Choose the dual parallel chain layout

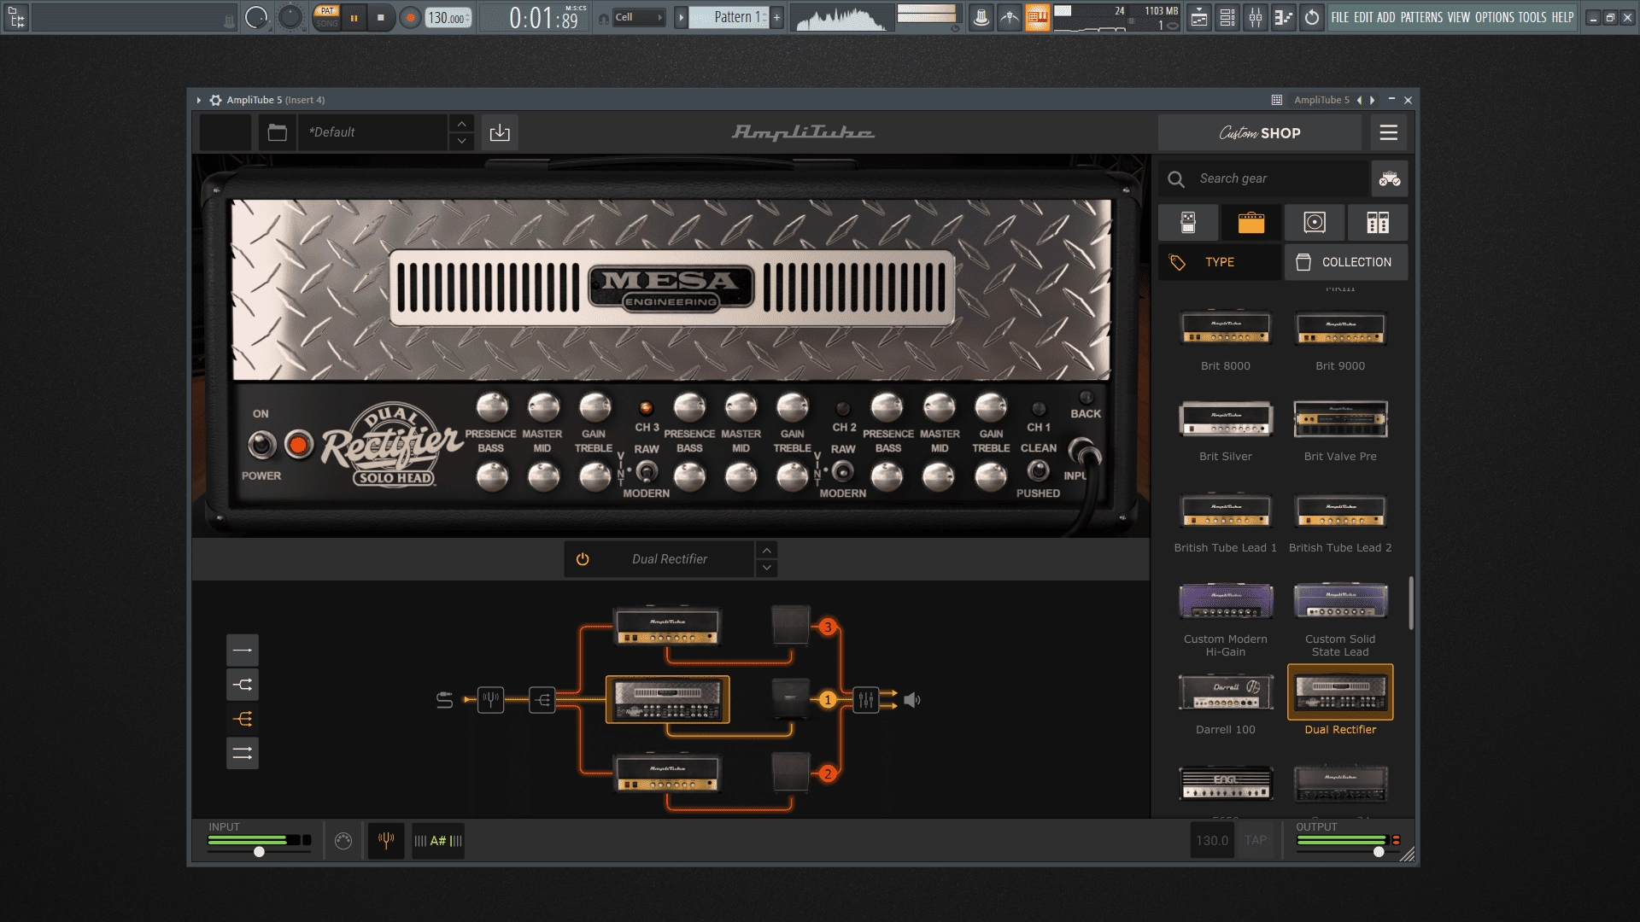243,753
